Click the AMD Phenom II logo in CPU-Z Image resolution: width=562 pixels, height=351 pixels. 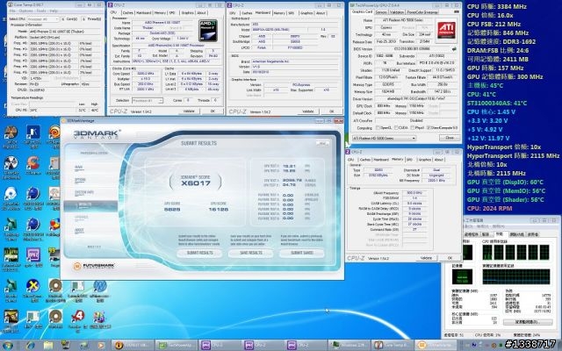point(207,31)
